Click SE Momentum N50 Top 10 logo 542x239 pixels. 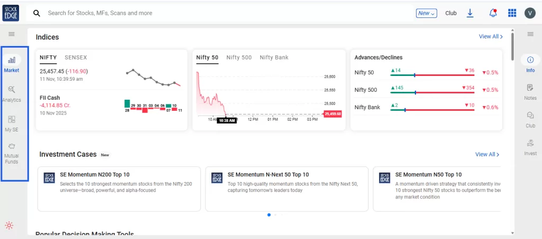(x=384, y=178)
